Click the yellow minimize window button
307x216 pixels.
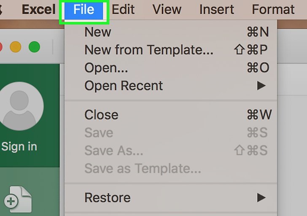(x=16, y=47)
